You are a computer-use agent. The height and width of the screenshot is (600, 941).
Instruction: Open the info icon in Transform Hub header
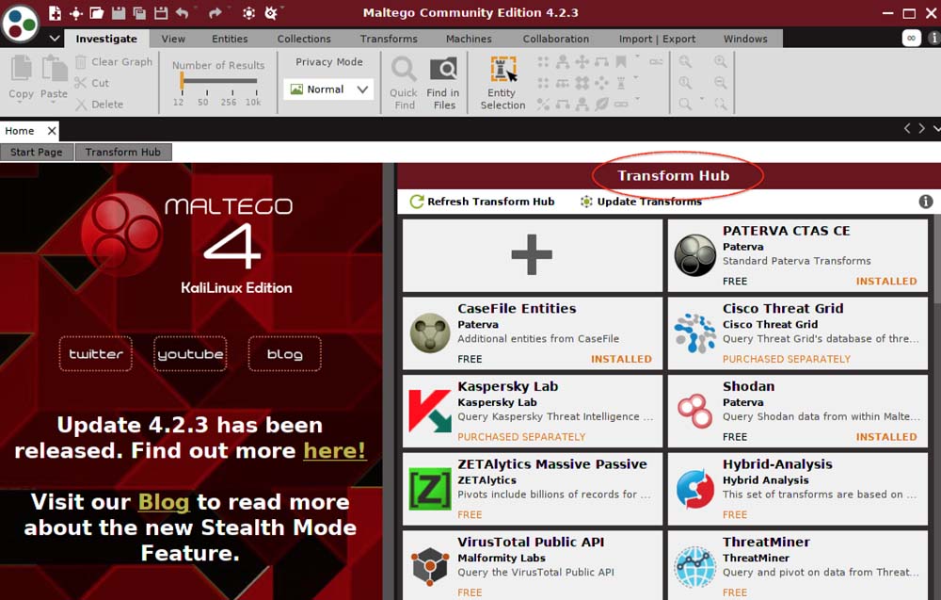(925, 202)
